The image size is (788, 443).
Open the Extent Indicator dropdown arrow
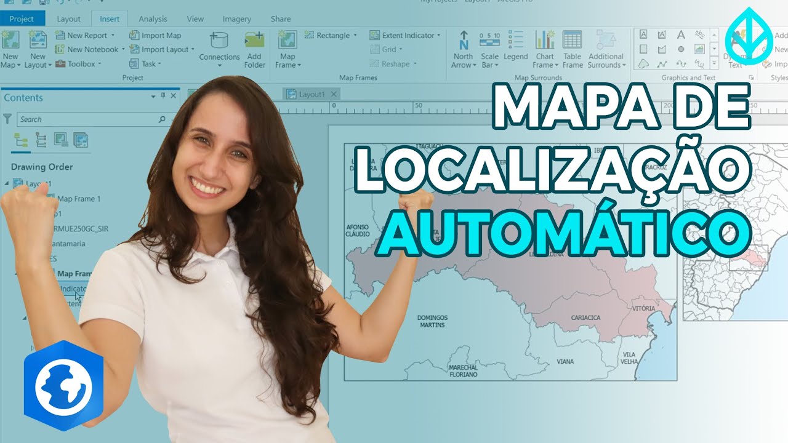coord(439,36)
